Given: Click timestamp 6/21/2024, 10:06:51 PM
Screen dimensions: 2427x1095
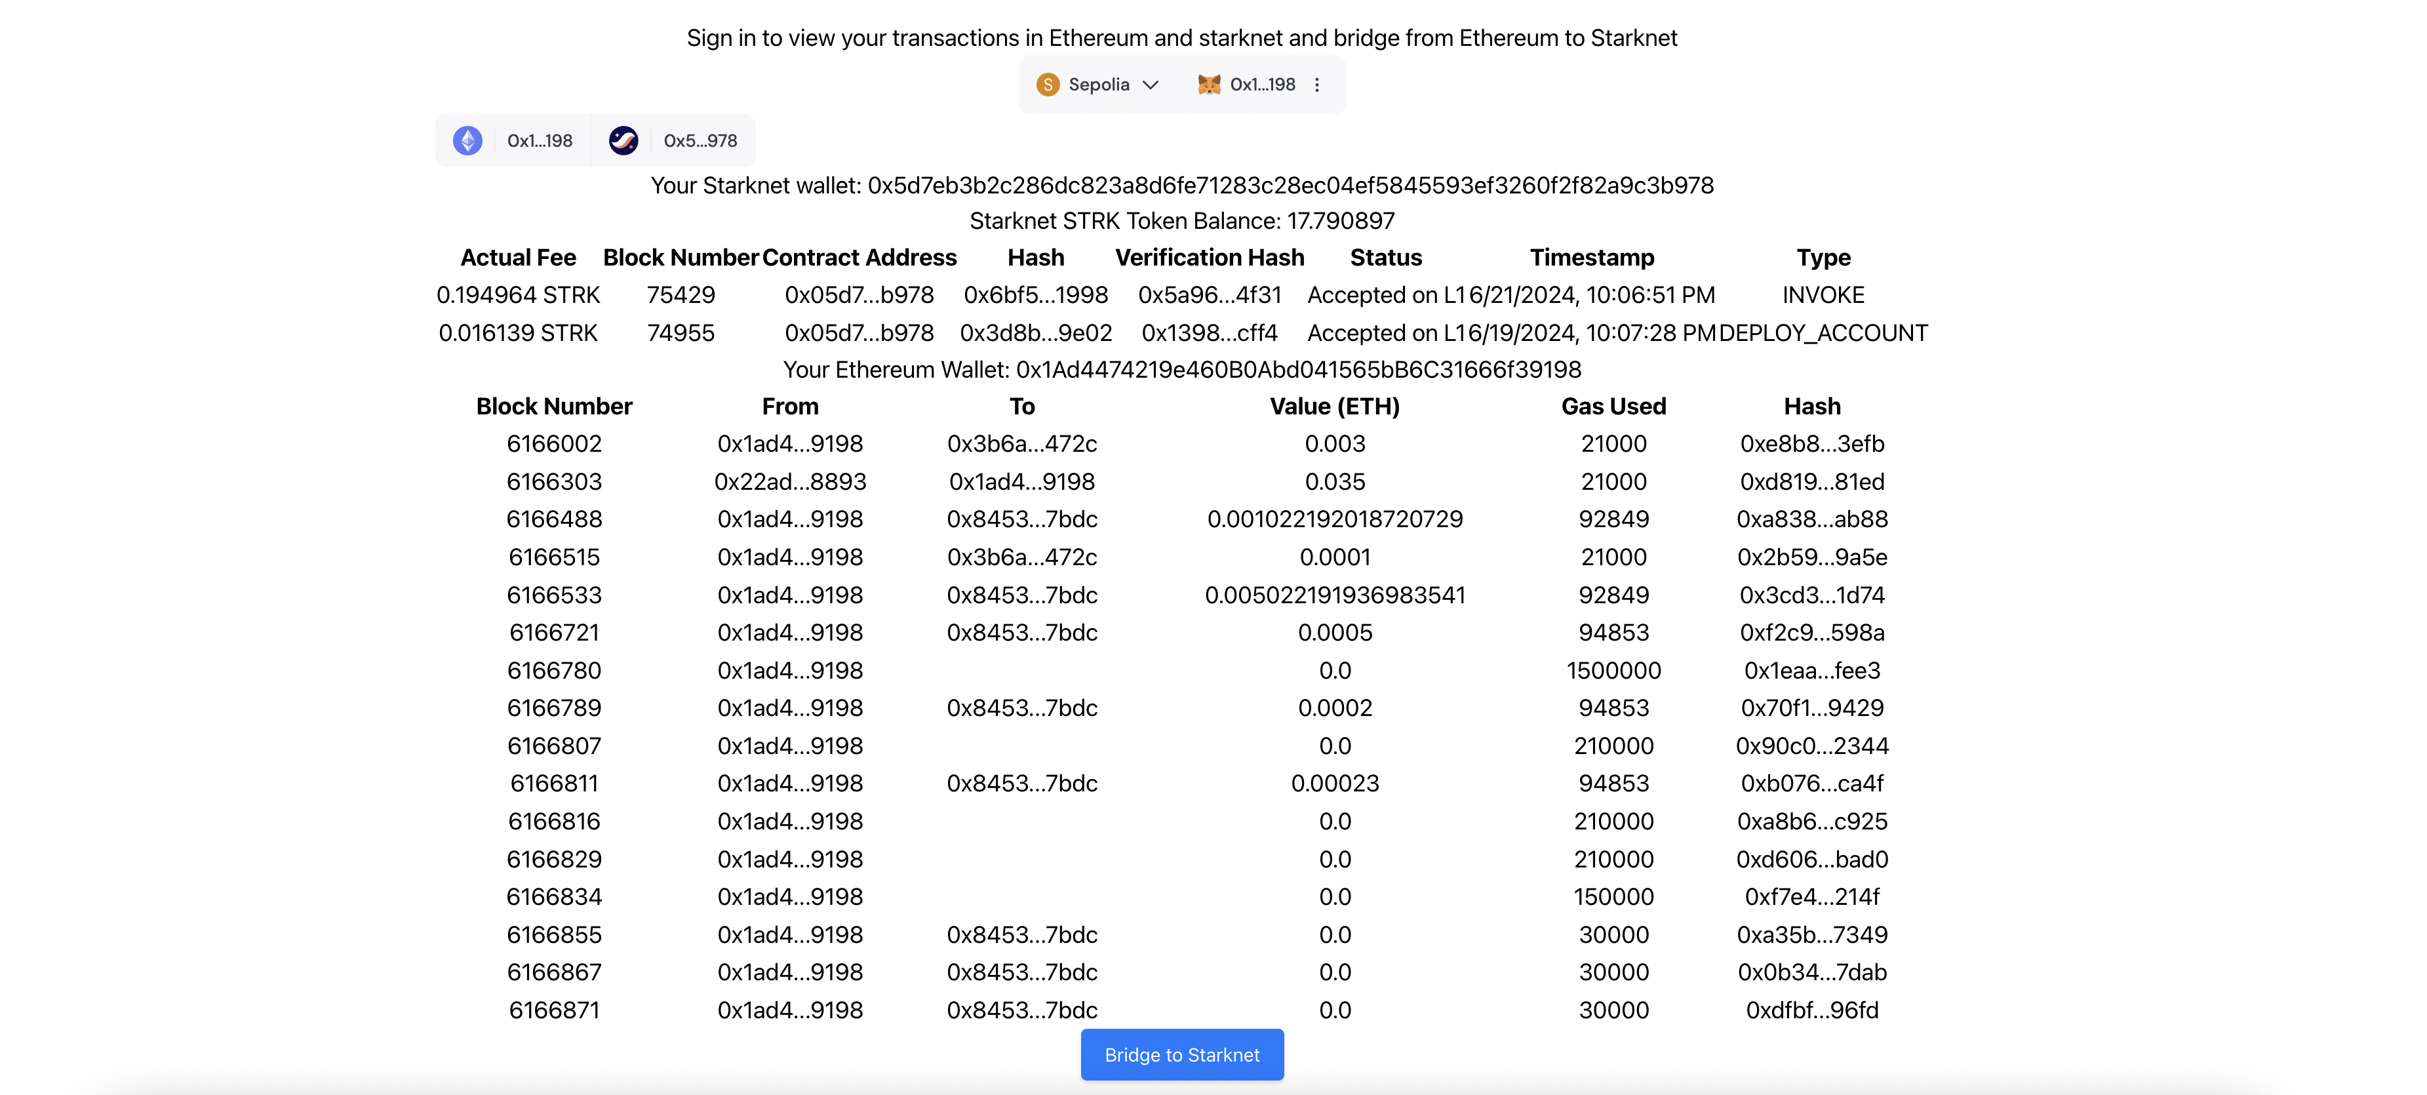Looking at the screenshot, I should pyautogui.click(x=1592, y=295).
